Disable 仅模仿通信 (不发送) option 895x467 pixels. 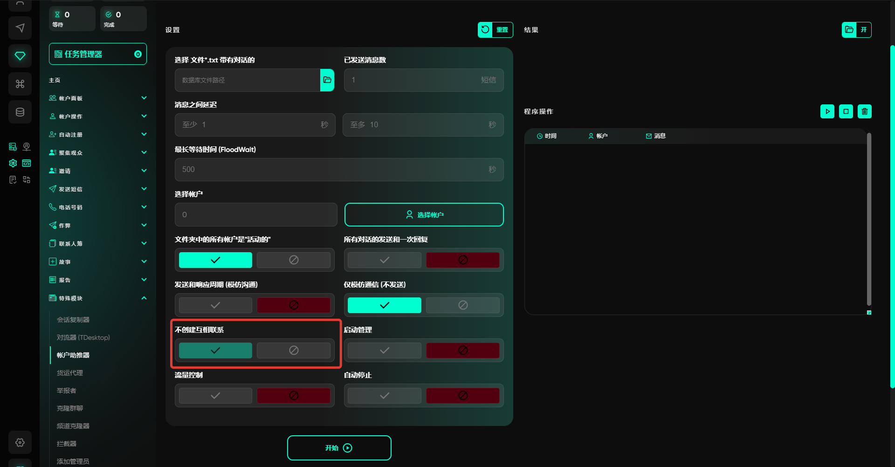(462, 305)
